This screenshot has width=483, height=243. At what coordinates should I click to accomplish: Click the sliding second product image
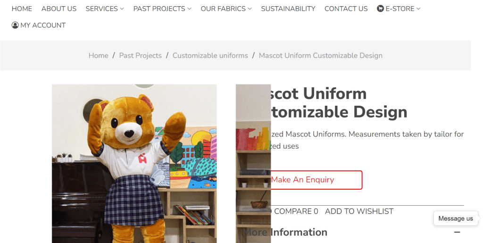[x=253, y=164]
